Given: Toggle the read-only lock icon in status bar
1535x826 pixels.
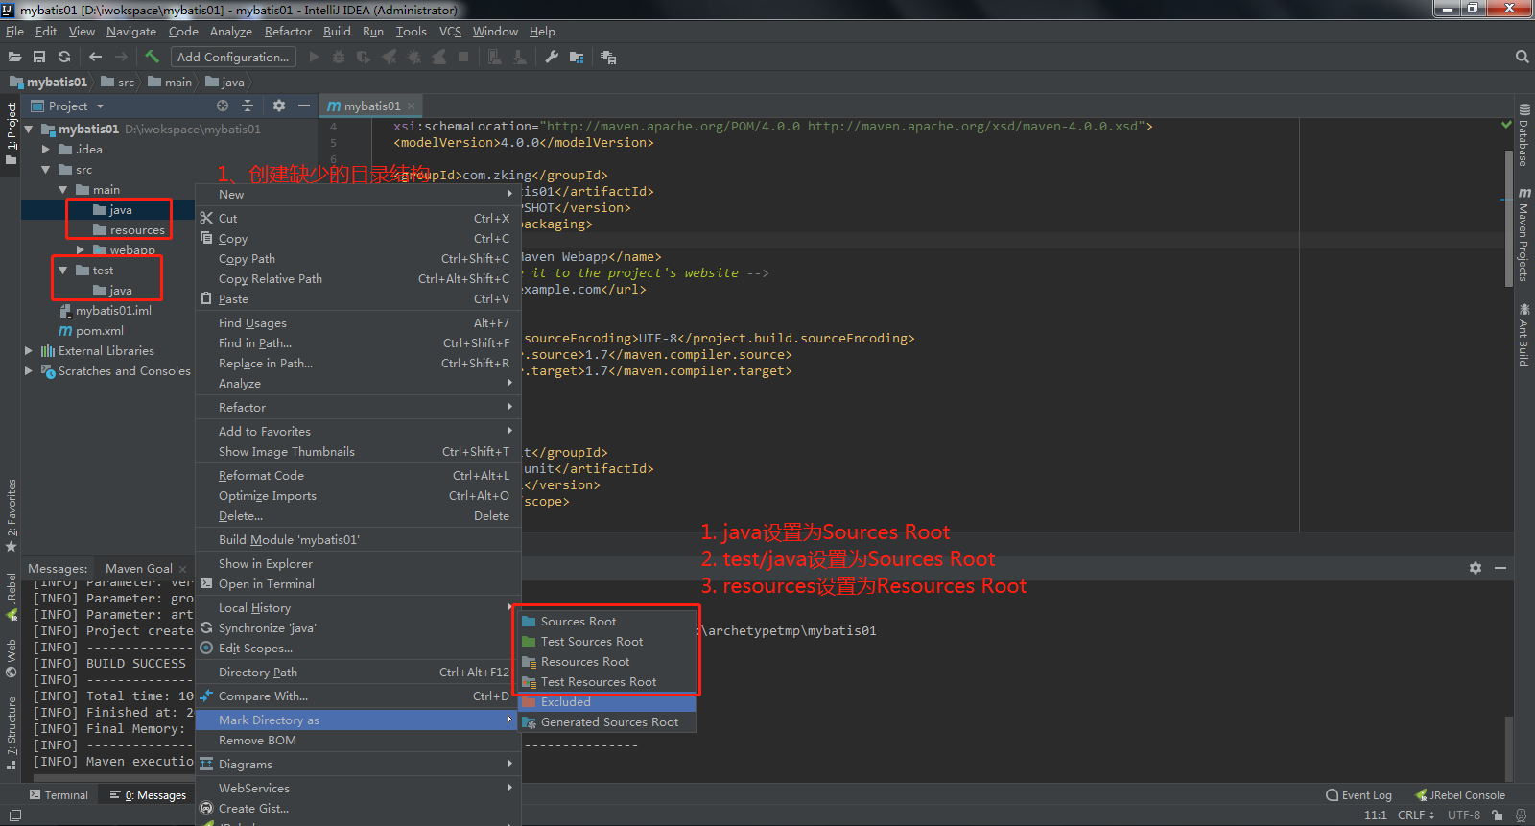Looking at the screenshot, I should coord(1498,815).
